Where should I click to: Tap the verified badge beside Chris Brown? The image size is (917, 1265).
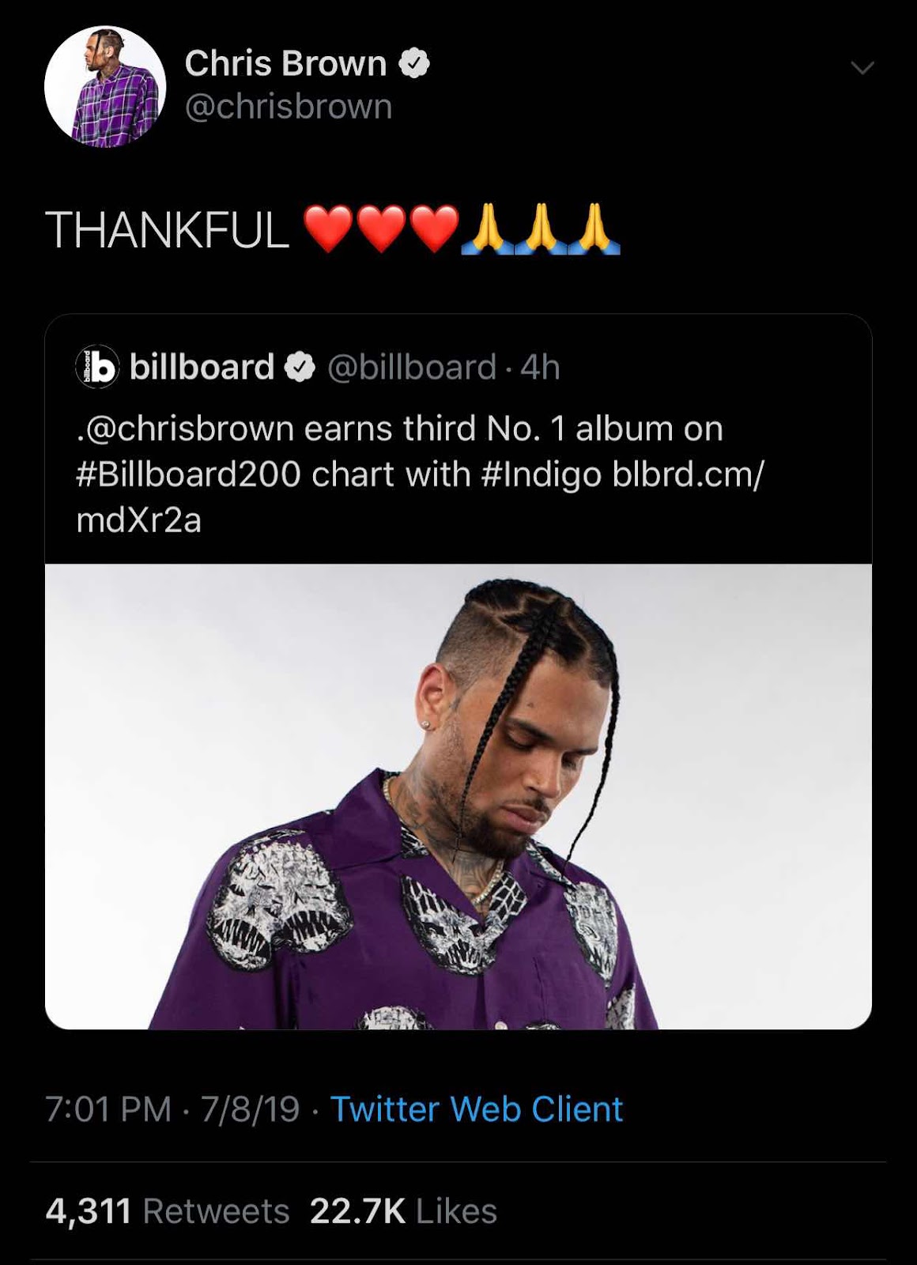click(414, 63)
